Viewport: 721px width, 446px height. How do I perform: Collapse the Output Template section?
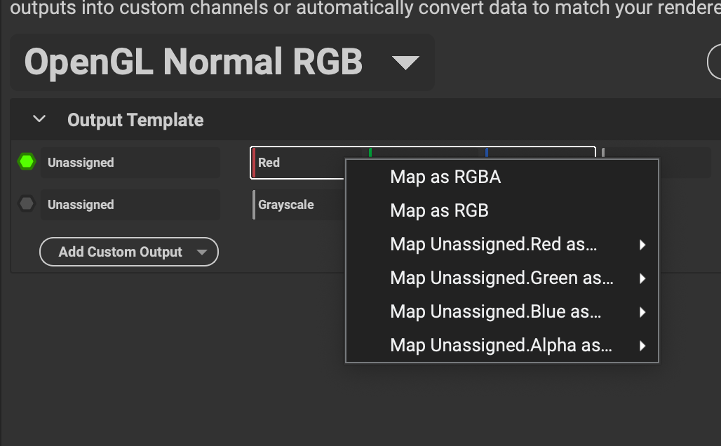[x=39, y=119]
